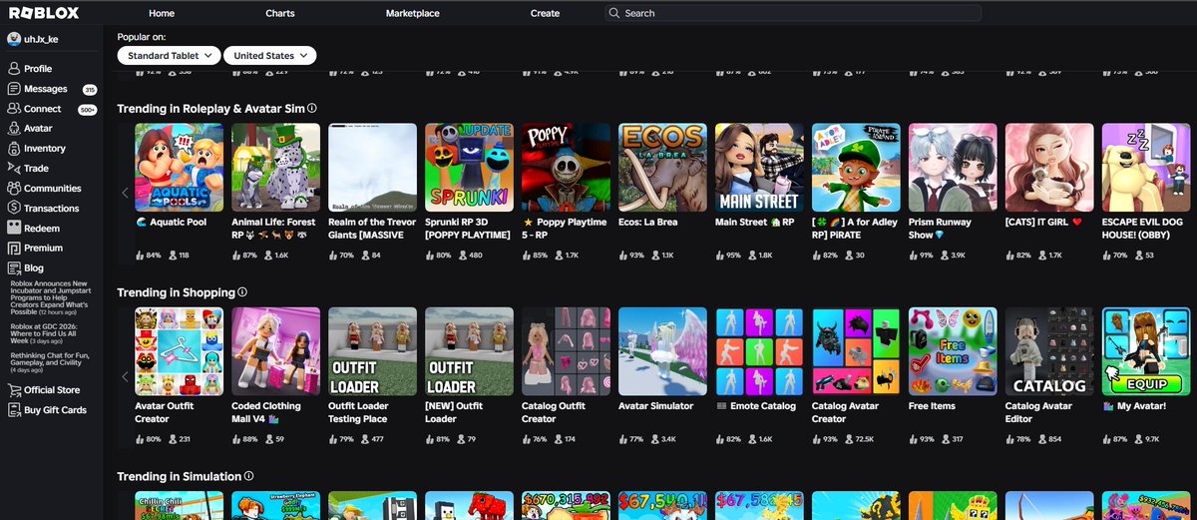Open Poppy Playtime 5 - RP thumbnail
1197x520 pixels.
[567, 168]
